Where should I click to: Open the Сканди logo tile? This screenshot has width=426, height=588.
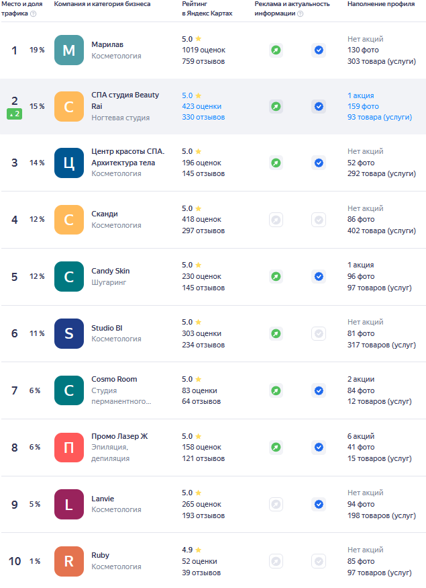coord(69,220)
